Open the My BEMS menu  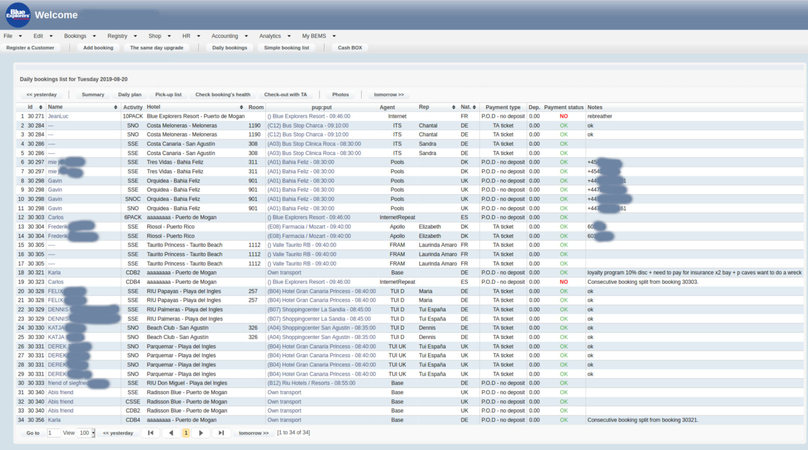point(319,36)
